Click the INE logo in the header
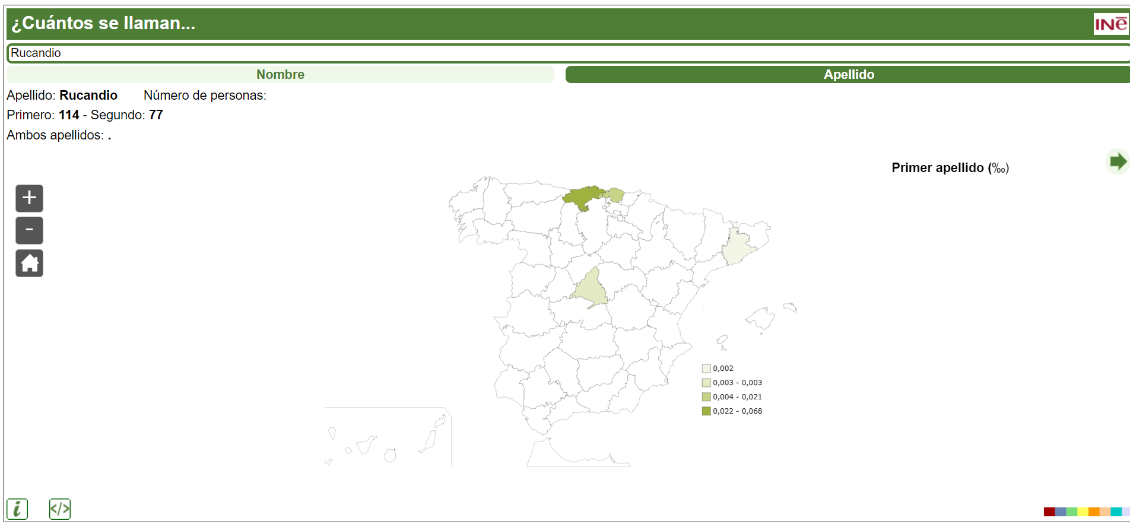 coord(1110,24)
